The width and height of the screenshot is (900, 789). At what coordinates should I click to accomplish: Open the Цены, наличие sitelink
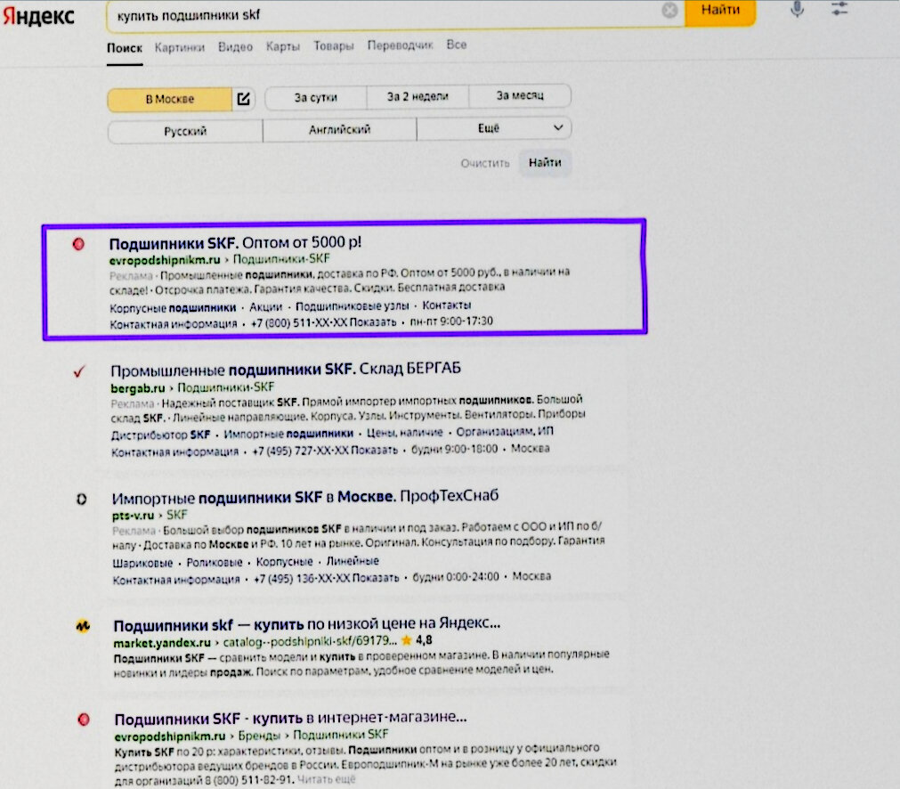click(x=405, y=433)
